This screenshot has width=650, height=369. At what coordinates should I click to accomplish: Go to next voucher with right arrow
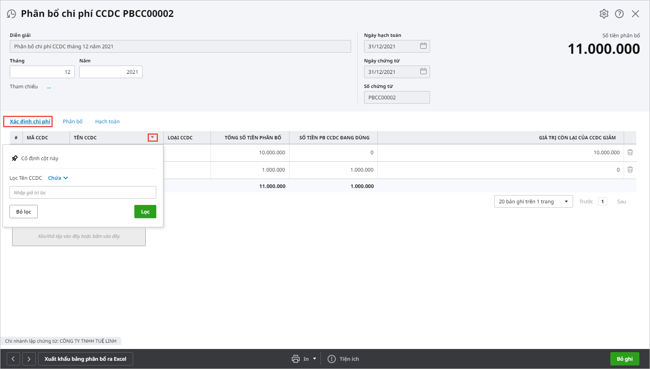click(x=29, y=359)
